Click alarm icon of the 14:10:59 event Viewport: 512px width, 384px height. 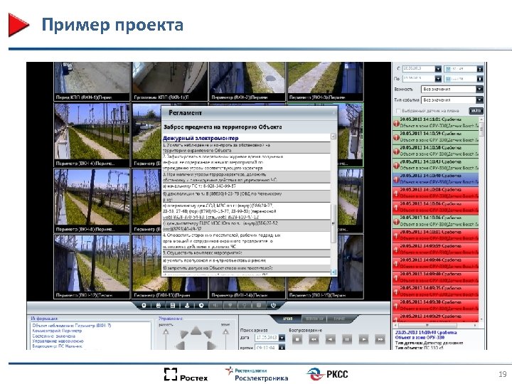396,137
